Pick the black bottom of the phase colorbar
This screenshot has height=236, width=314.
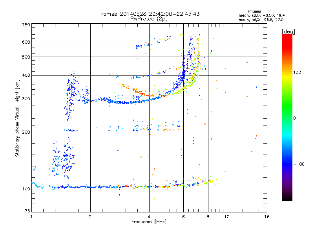pyautogui.click(x=287, y=198)
